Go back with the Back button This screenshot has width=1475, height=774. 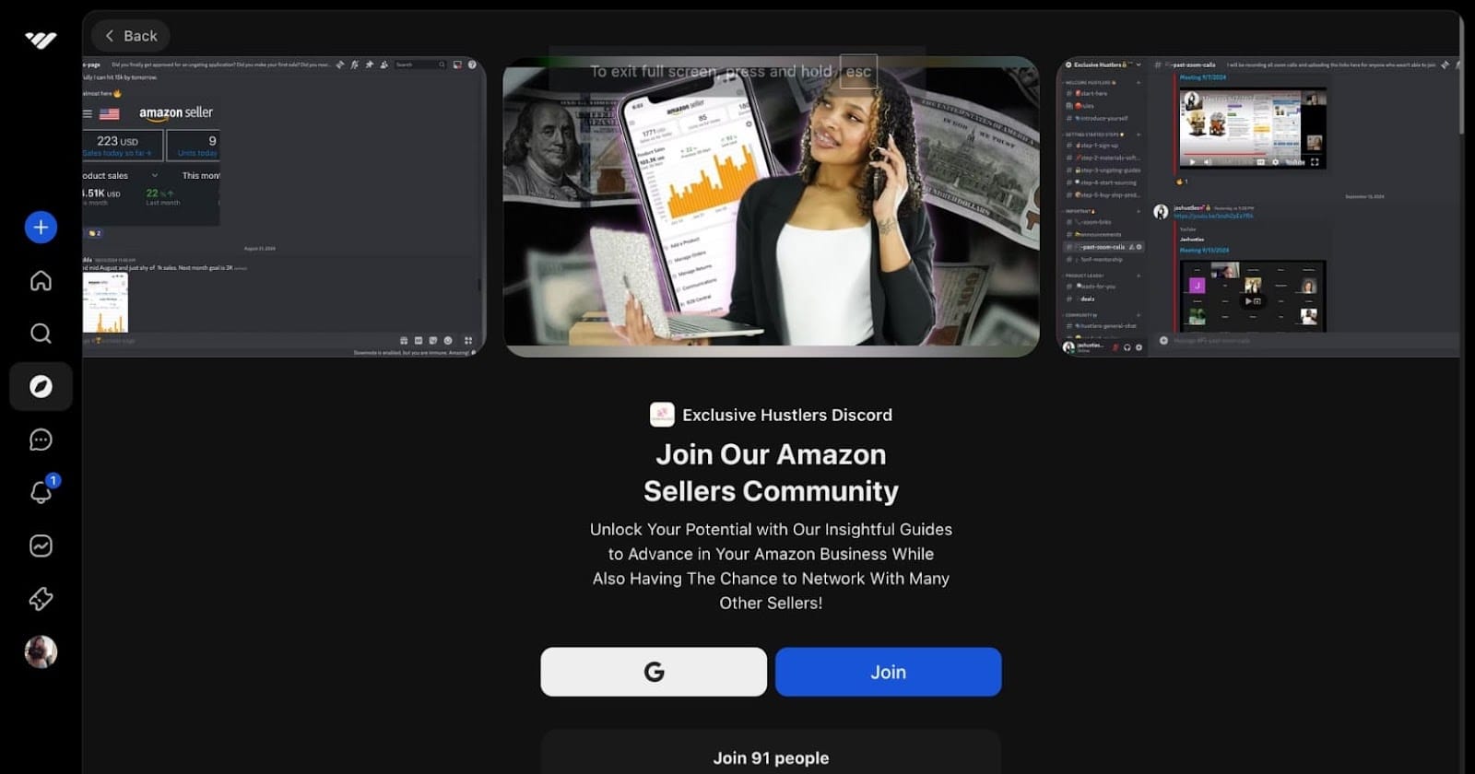[131, 36]
